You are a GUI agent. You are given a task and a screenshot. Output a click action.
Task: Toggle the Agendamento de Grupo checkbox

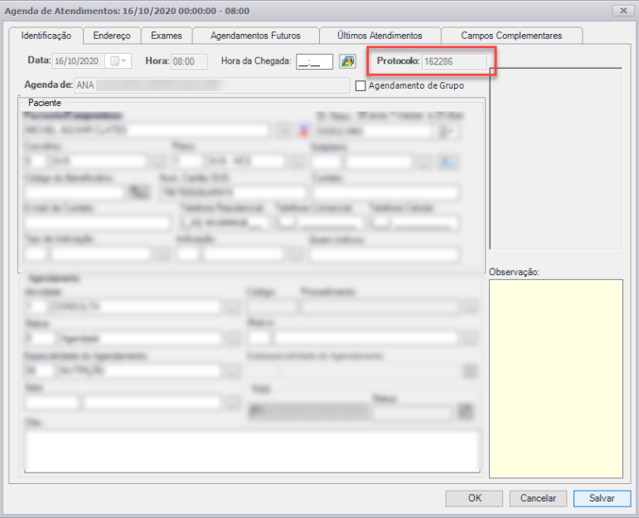pyautogui.click(x=361, y=85)
